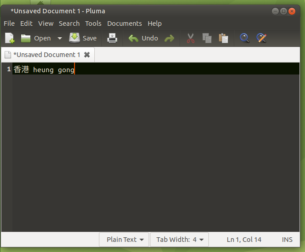Open the File menu
This screenshot has width=305, height=252.
(x=9, y=23)
